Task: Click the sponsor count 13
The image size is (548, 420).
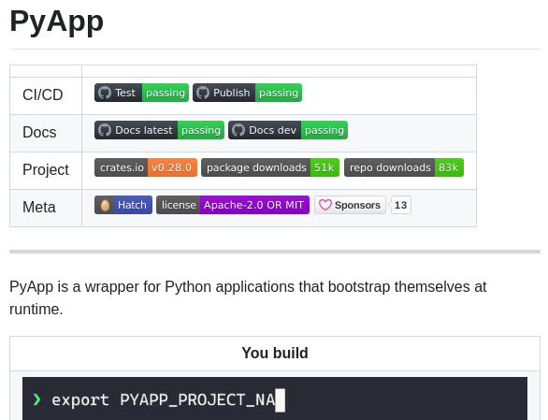Action: tap(400, 205)
